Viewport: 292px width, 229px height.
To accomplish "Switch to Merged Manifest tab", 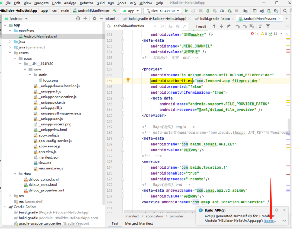I will pos(139,223).
